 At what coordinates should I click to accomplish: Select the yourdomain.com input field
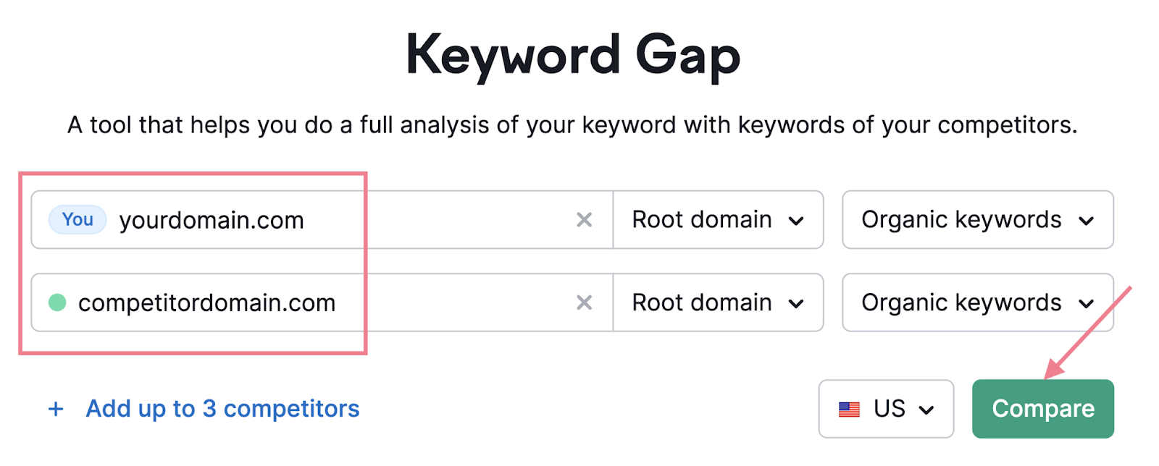click(x=326, y=220)
